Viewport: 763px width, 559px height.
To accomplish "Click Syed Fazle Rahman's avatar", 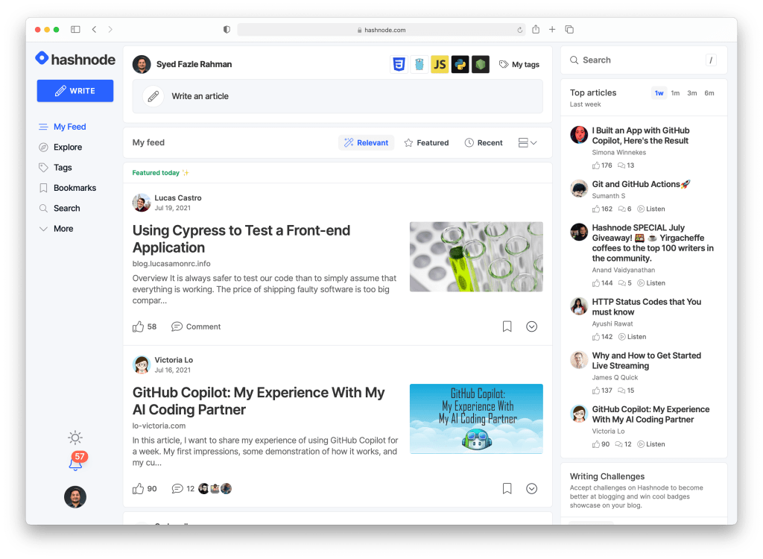I will click(142, 64).
